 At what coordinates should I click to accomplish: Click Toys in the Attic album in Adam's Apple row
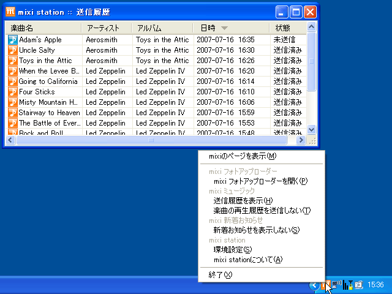point(162,40)
